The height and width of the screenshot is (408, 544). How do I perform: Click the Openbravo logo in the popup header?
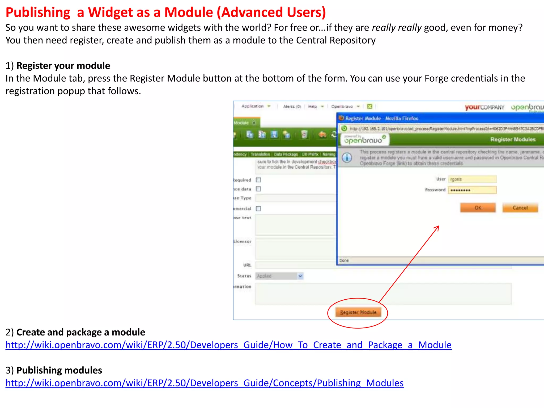(365, 139)
